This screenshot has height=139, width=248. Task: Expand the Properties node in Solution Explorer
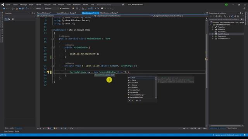coord(213,27)
